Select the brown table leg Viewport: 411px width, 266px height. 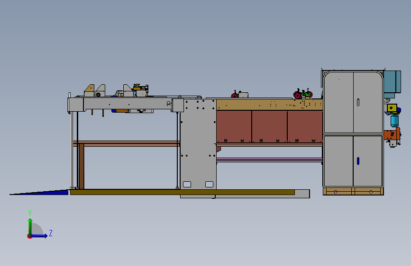coord(82,166)
